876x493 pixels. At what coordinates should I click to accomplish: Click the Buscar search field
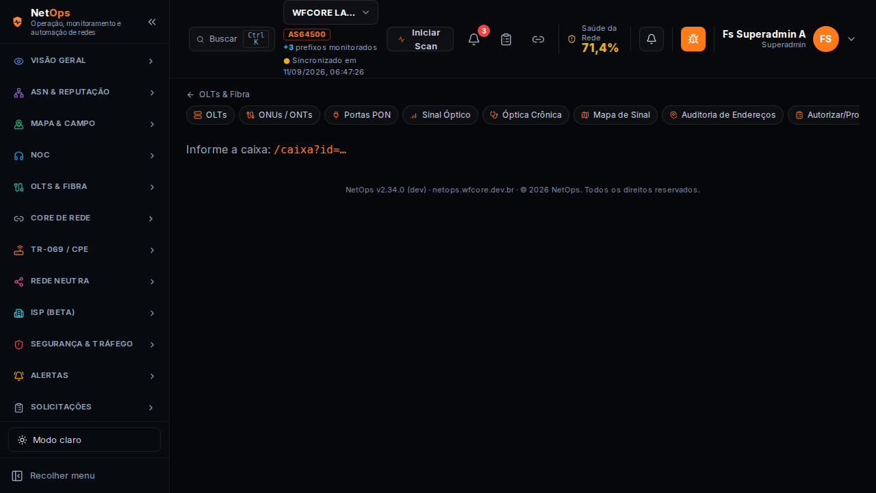(232, 39)
